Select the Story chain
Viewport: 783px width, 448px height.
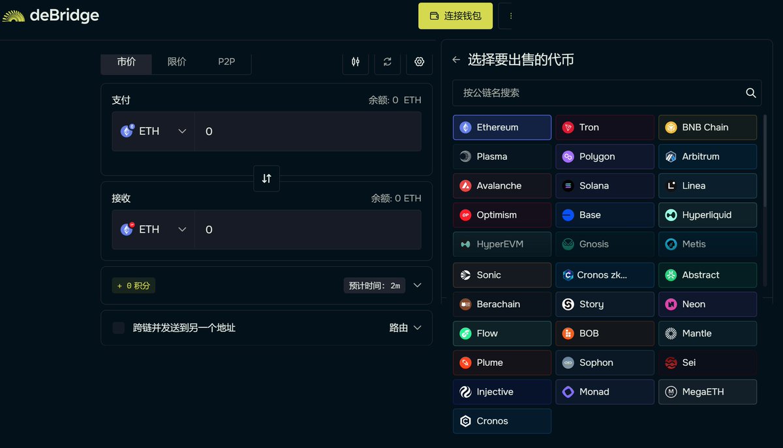[605, 304]
